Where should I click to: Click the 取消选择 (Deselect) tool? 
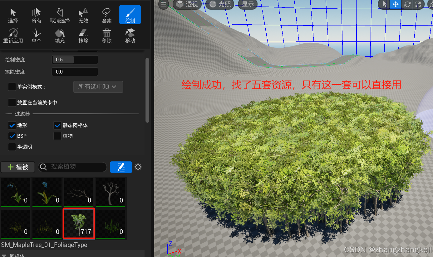point(60,14)
